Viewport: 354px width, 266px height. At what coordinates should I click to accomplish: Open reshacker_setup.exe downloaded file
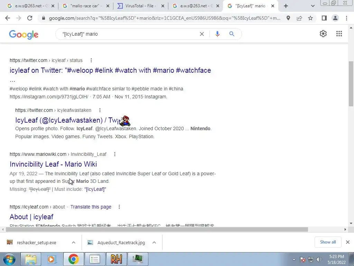(x=37, y=242)
